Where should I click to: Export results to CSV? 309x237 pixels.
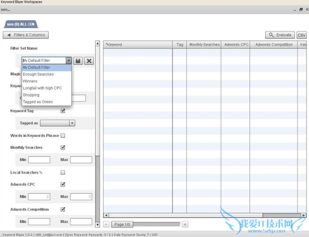302,35
